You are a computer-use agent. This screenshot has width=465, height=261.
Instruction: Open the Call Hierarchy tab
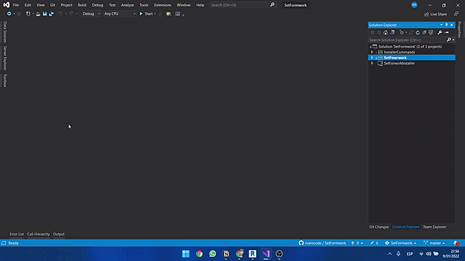point(38,234)
